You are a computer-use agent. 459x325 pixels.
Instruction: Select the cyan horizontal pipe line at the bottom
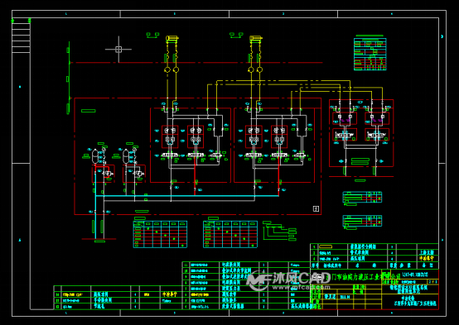pos(187,196)
